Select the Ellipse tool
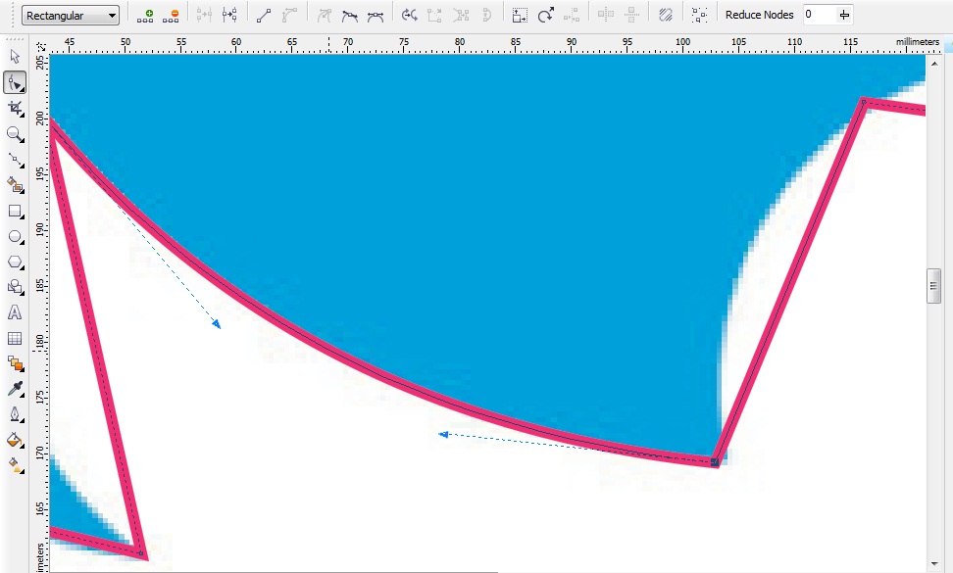Viewport: 953px width, 573px height. click(14, 237)
